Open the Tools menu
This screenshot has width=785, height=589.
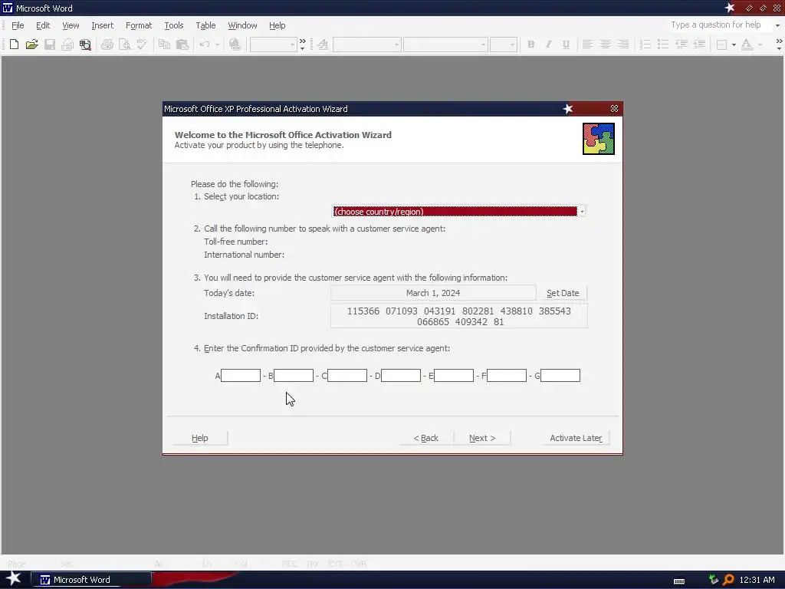pos(174,25)
